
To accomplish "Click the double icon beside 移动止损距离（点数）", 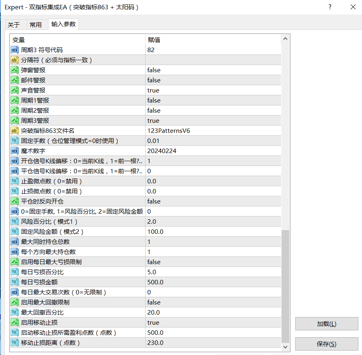I will 14,343.
